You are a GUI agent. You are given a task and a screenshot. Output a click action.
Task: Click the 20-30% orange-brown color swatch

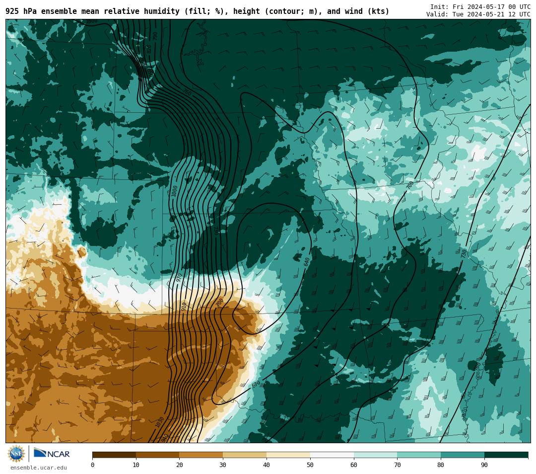(201, 455)
